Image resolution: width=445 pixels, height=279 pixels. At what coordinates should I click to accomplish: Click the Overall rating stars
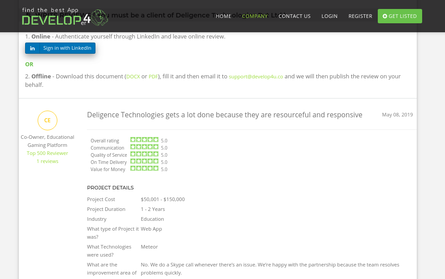[x=144, y=140]
